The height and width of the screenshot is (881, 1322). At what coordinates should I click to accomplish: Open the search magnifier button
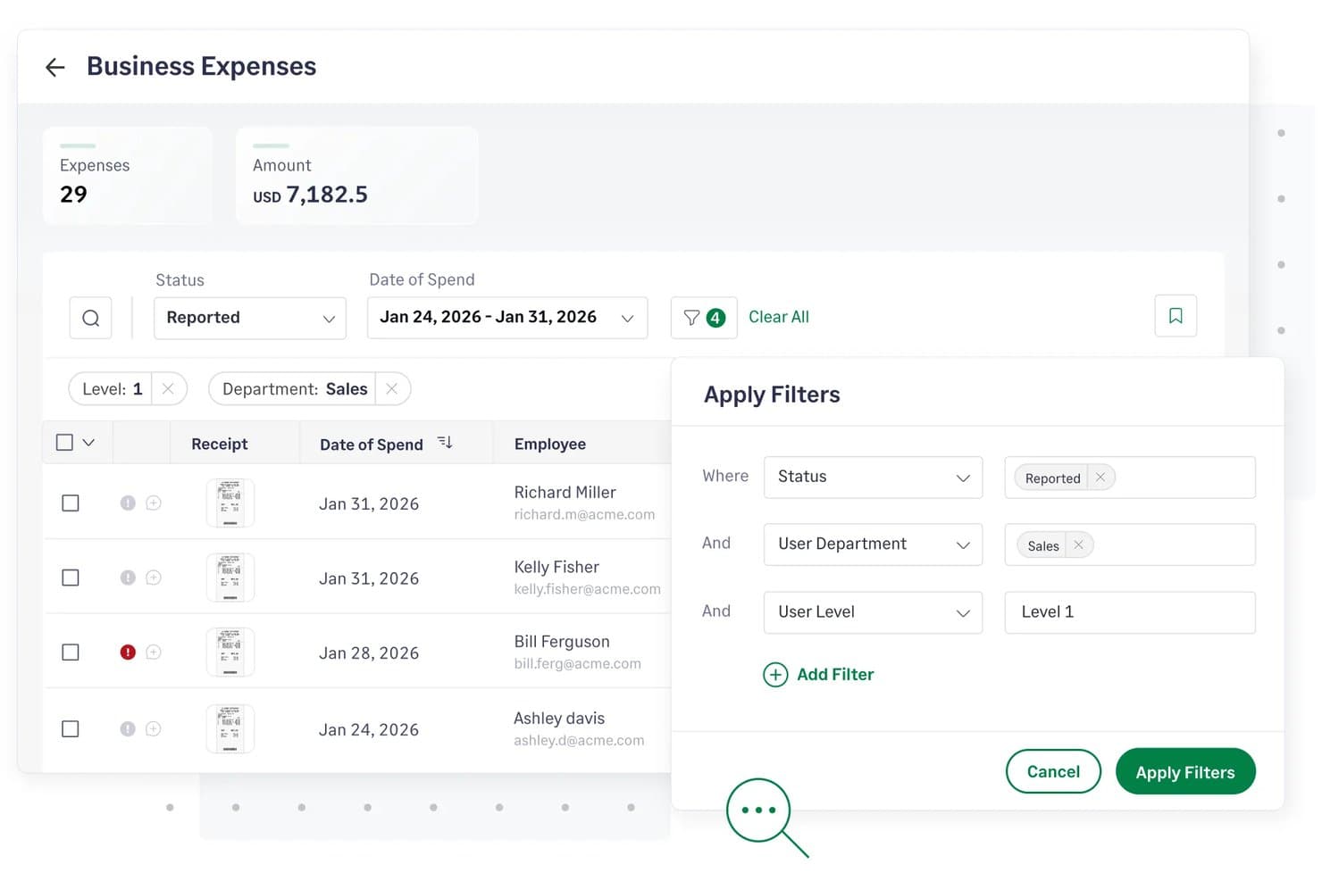point(90,318)
